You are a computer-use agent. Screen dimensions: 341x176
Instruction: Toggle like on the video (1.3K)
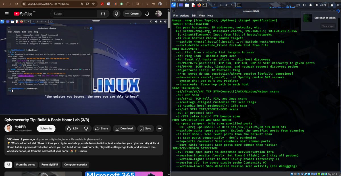[x=73, y=129]
